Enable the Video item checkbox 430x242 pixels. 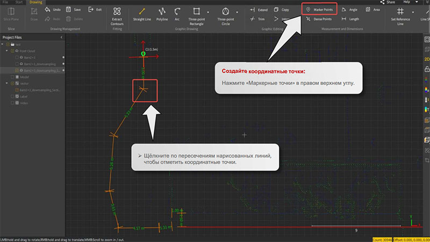click(x=12, y=103)
